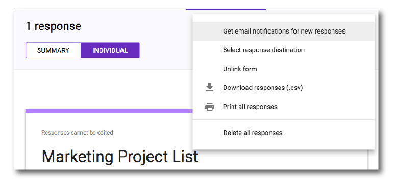Click the white gap between header and form card
Image resolution: width=393 pixels, height=184 pixels.
click(103, 89)
